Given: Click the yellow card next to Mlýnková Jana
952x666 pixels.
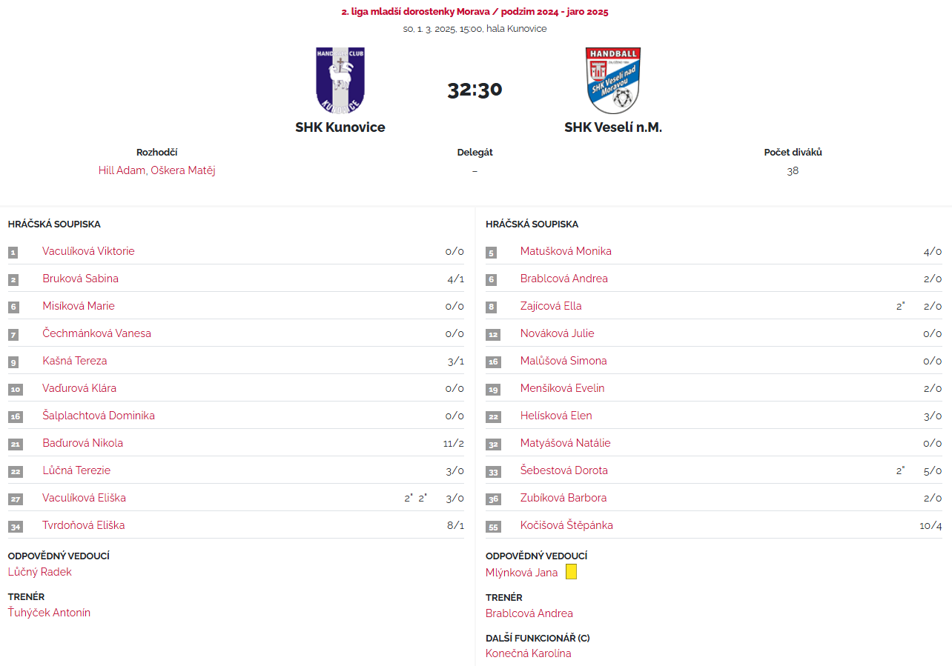Looking at the screenshot, I should tap(571, 572).
